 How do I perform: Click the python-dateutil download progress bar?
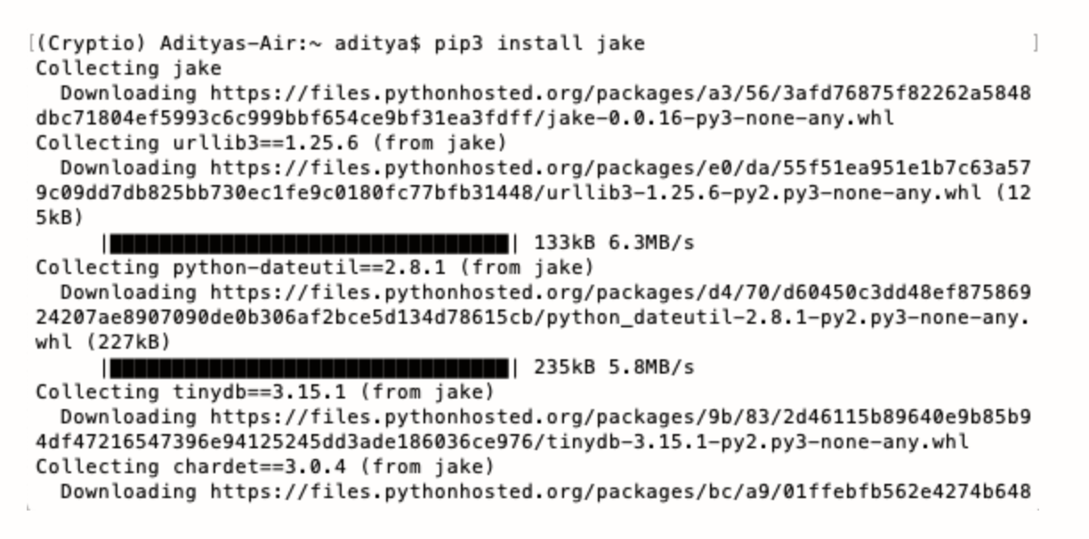click(311, 366)
